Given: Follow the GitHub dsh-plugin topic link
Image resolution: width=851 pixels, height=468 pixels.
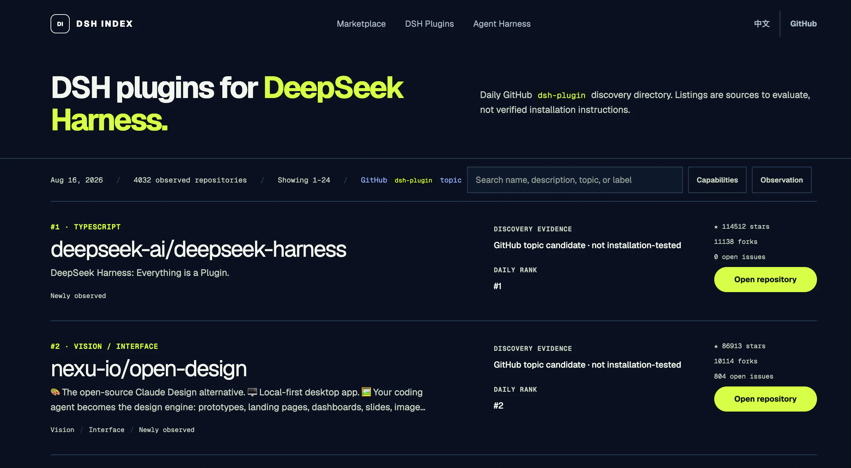Looking at the screenshot, I should coord(411,180).
